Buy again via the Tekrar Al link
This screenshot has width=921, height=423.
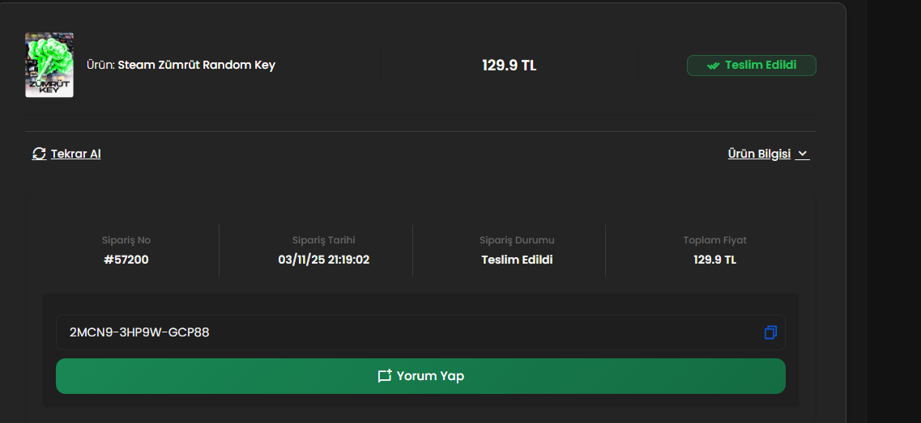pyautogui.click(x=76, y=154)
